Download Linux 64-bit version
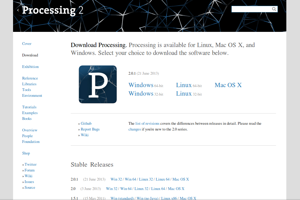This screenshot has height=200, width=300. pyautogui.click(x=184, y=85)
